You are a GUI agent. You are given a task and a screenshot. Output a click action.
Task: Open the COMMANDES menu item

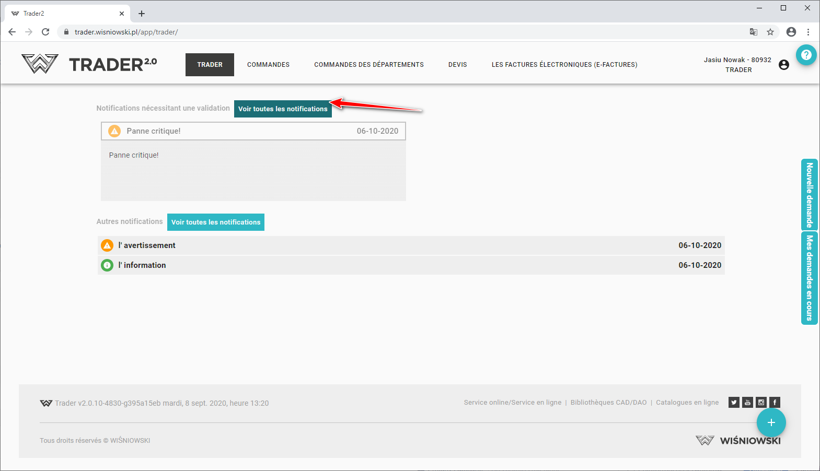[x=268, y=65]
